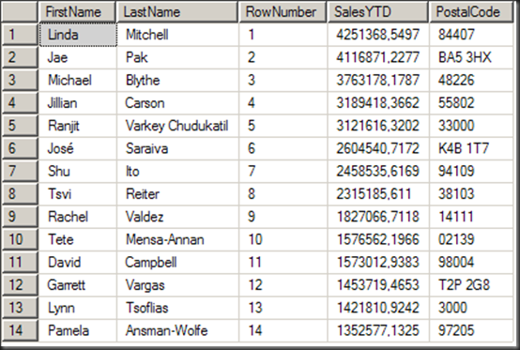This screenshot has height=350, width=520.
Task: Select the LastName column header
Action: 177,12
